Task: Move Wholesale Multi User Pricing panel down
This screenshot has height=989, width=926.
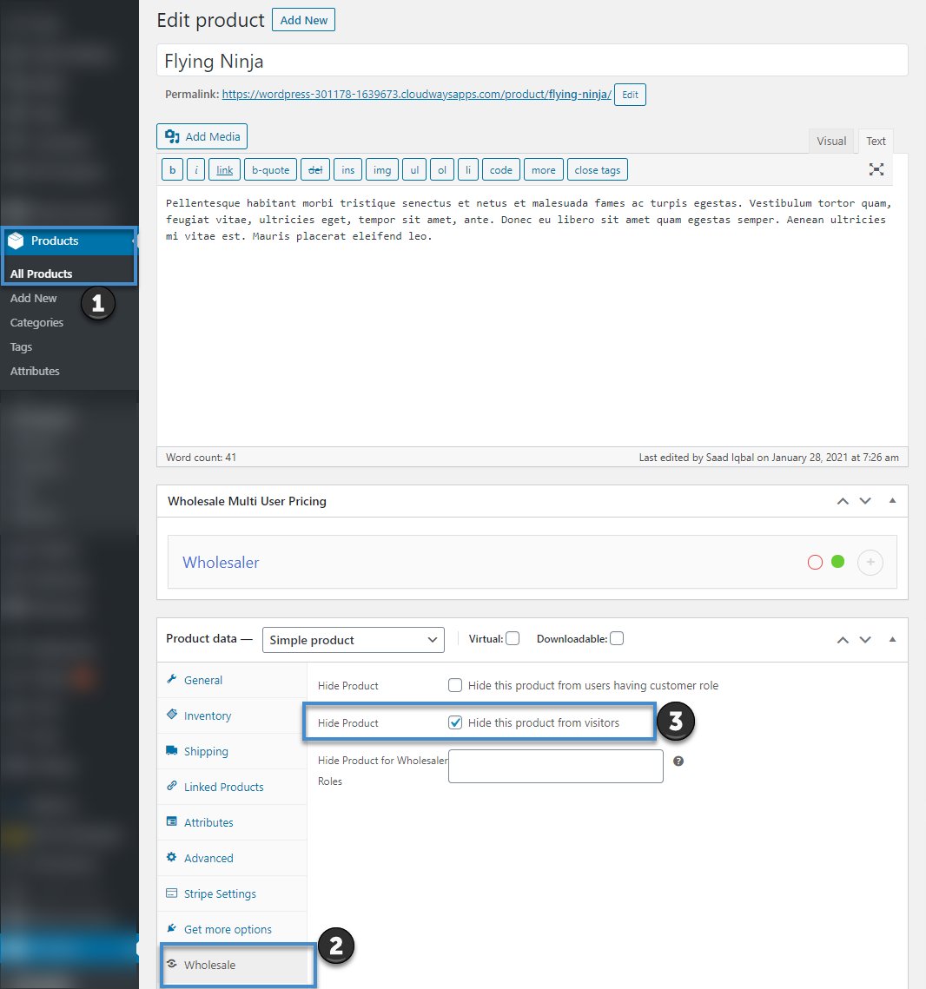Action: [865, 501]
